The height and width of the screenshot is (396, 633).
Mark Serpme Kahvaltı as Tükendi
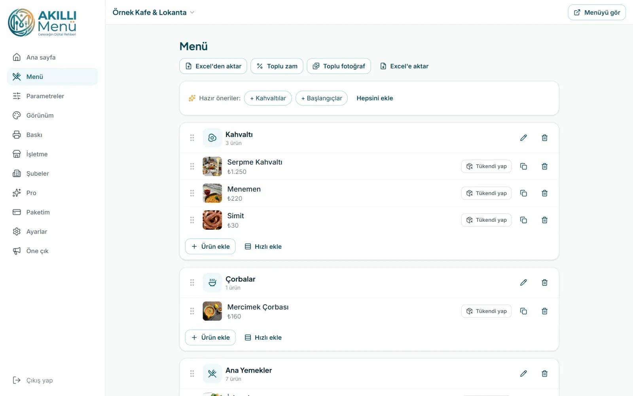(x=486, y=166)
